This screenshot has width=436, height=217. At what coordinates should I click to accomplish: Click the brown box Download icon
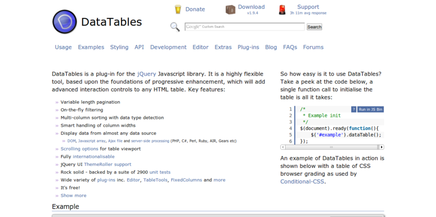click(230, 10)
